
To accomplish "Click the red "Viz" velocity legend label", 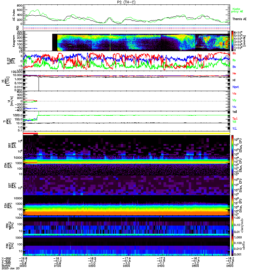I will click(234, 94).
